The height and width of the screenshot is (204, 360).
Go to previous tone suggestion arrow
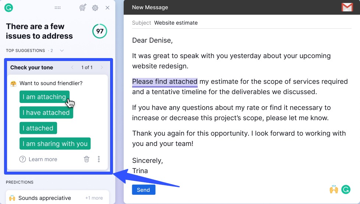72,67
